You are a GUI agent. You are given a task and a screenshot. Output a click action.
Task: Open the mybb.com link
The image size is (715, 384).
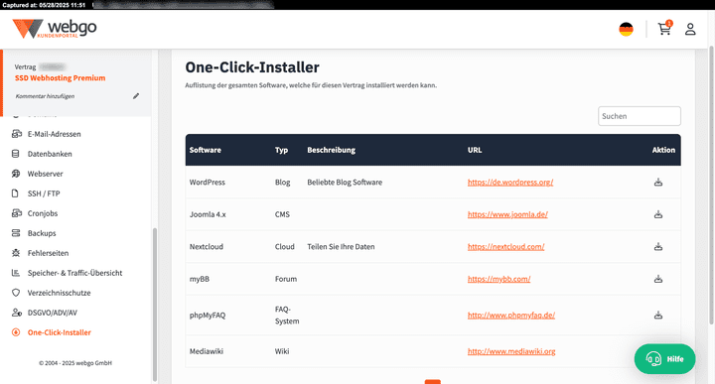pos(499,279)
